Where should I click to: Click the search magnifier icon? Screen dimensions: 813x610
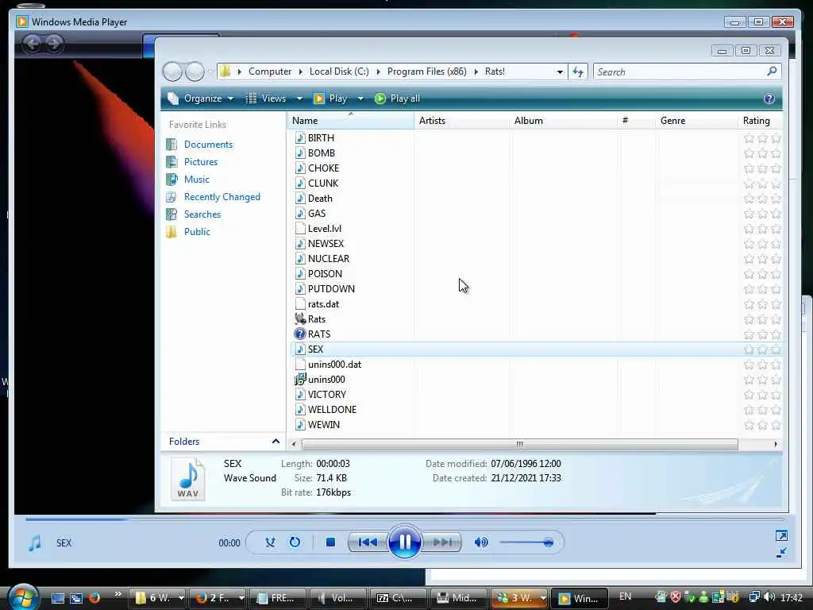tap(772, 71)
